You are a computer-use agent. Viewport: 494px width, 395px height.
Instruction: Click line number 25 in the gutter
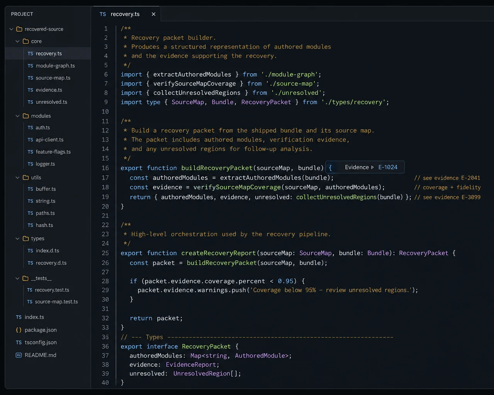tap(105, 253)
